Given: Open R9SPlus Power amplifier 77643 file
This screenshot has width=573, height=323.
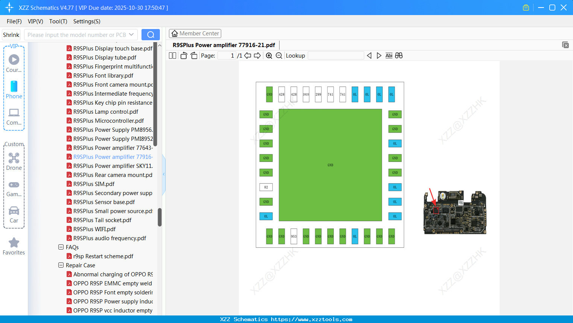Looking at the screenshot, I should [x=109, y=148].
